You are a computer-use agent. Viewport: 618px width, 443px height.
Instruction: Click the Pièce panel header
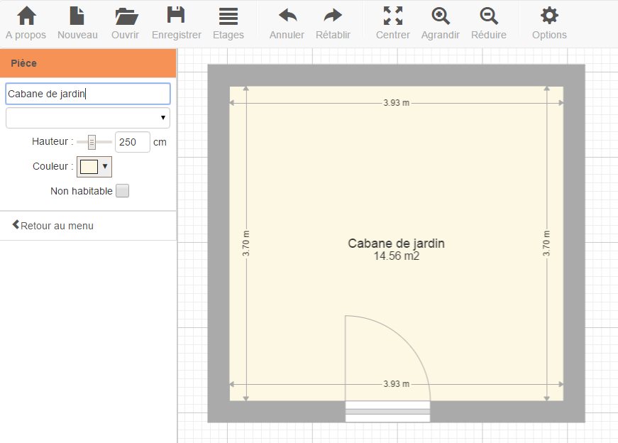88,63
